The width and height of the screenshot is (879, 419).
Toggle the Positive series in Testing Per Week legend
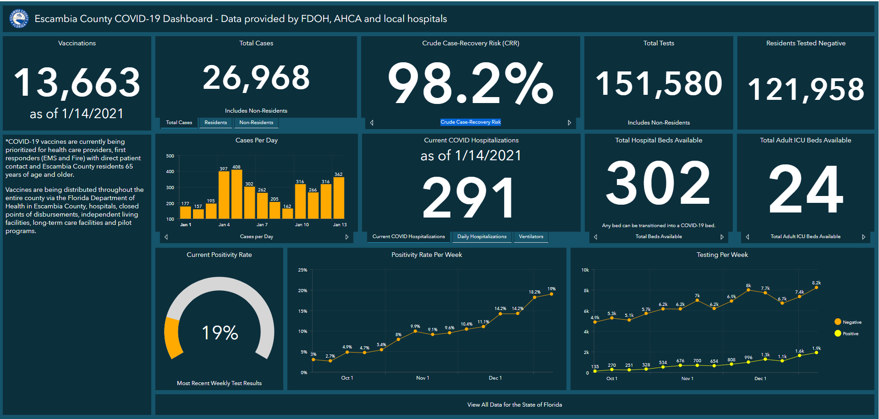tap(846, 333)
